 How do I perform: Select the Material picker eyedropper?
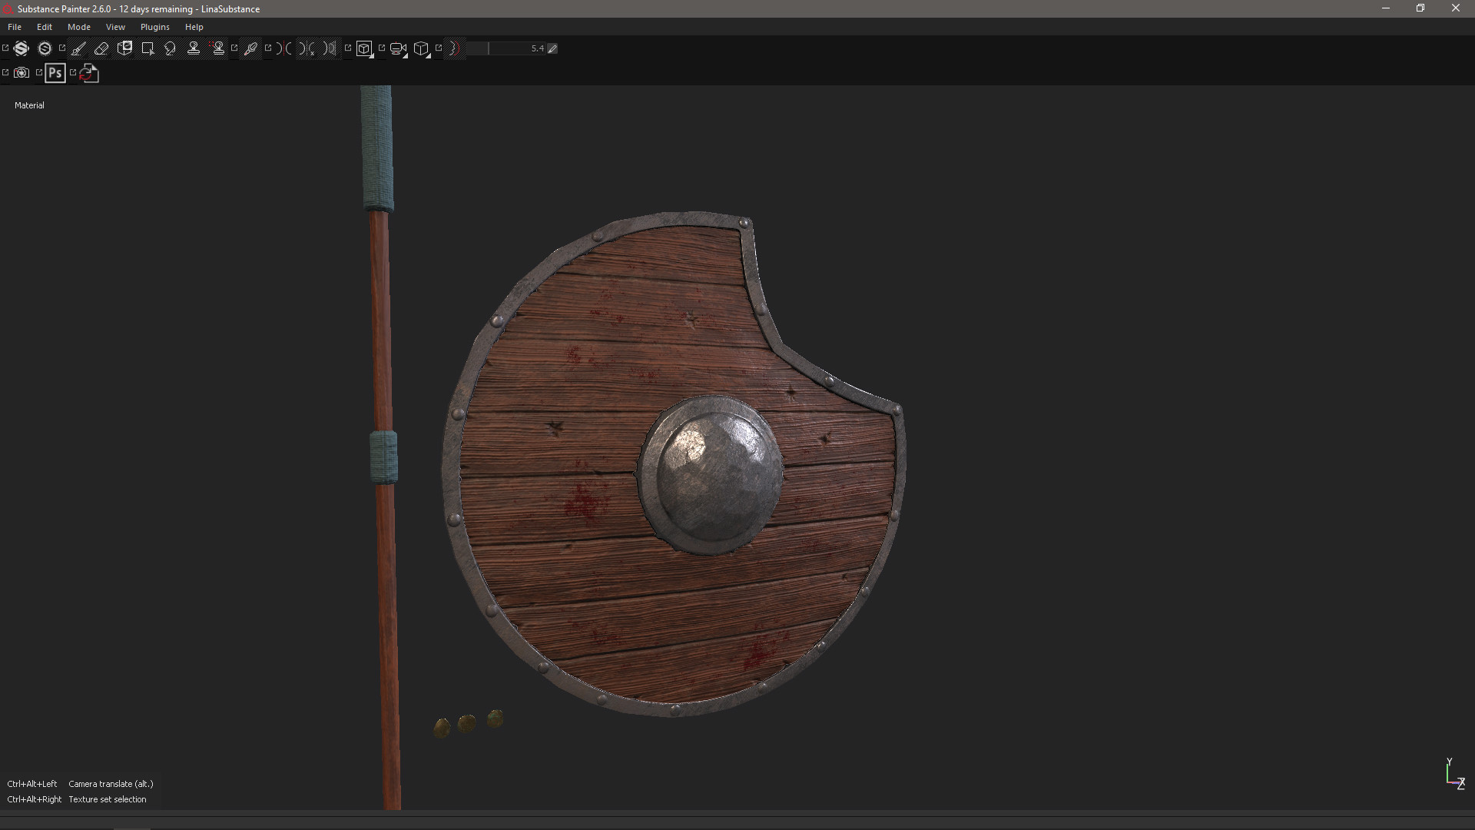click(250, 48)
